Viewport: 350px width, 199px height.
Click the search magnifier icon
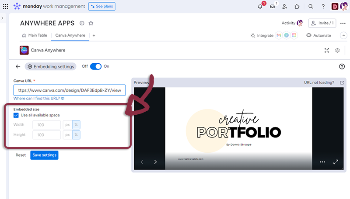(x=311, y=7)
